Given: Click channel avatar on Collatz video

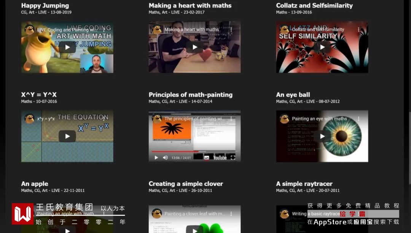Looking at the screenshot, I should coord(284,30).
